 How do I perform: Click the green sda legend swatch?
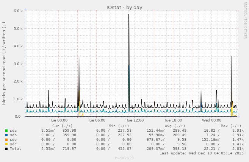6,131
